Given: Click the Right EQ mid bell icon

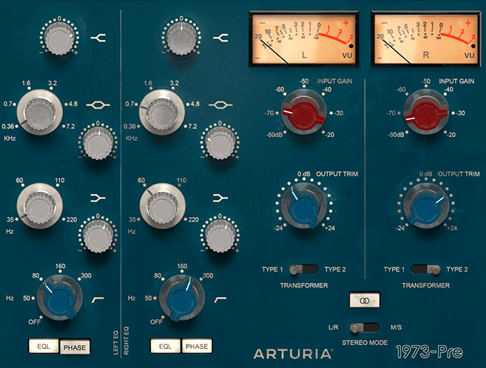Looking at the screenshot, I should coord(220,105).
